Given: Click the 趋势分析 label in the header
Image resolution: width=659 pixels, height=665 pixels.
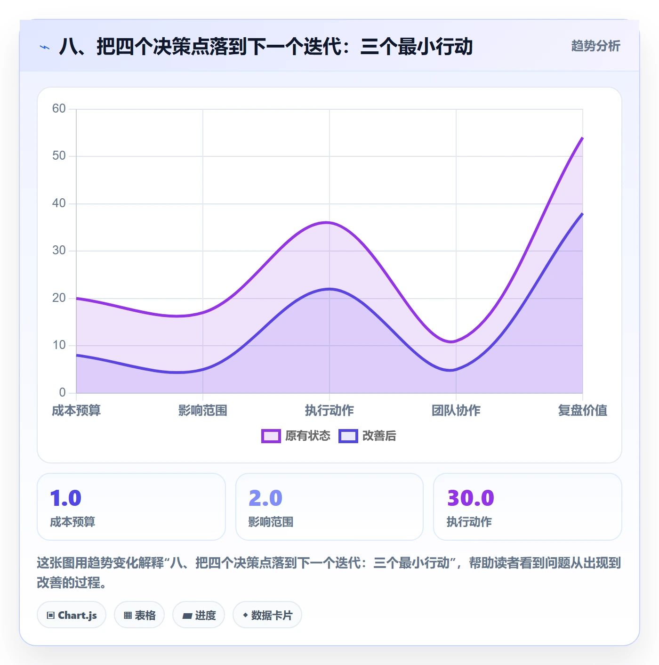Looking at the screenshot, I should [595, 46].
